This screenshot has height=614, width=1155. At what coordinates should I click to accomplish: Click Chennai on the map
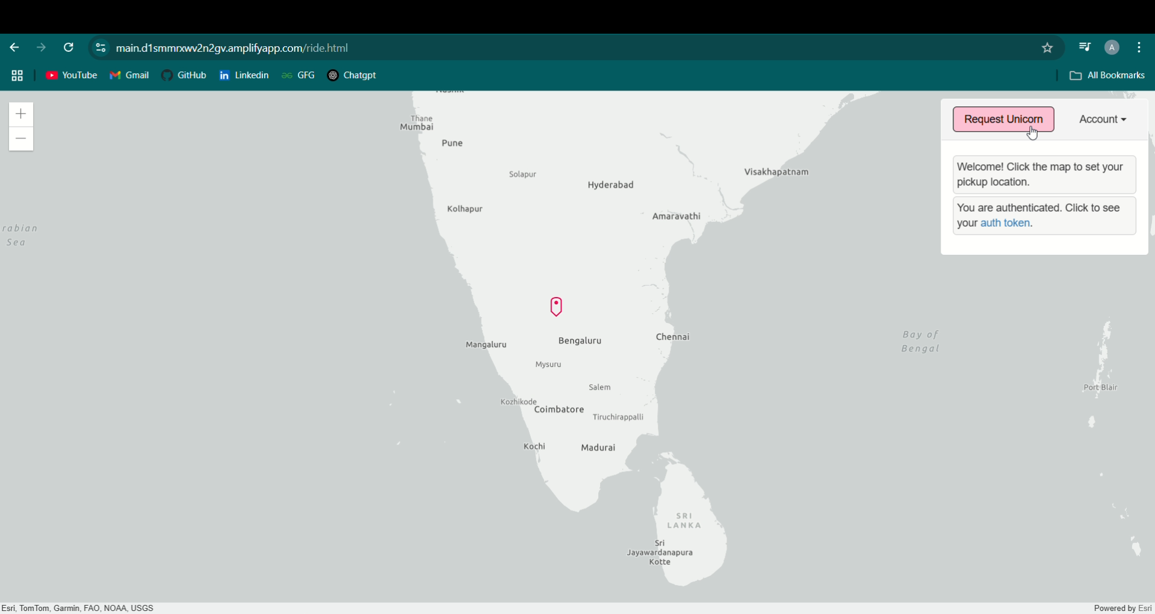pos(672,337)
